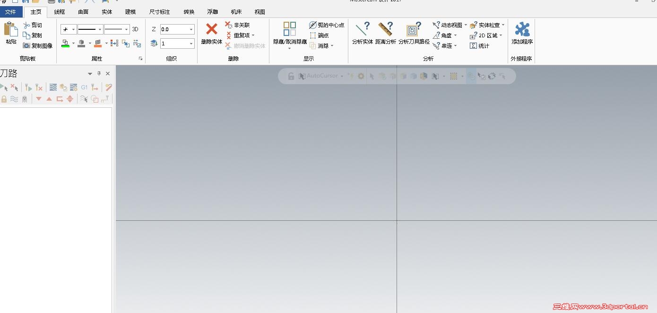Toggle the level layers icon beside value 1

click(154, 43)
